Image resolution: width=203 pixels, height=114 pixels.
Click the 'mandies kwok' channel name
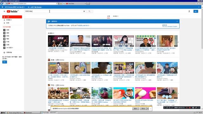[118, 52]
